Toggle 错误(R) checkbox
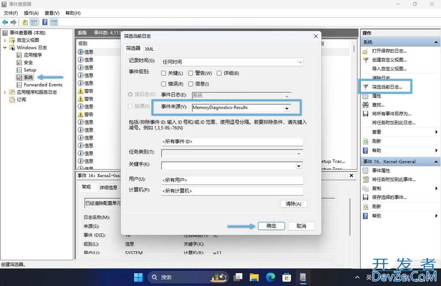This screenshot has width=441, height=286. tap(164, 84)
